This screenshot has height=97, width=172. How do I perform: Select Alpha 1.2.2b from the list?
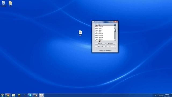tap(105, 30)
